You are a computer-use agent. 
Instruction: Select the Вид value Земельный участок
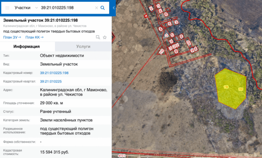(x=59, y=64)
